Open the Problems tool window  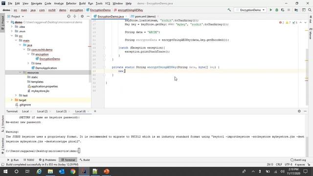(47, 160)
